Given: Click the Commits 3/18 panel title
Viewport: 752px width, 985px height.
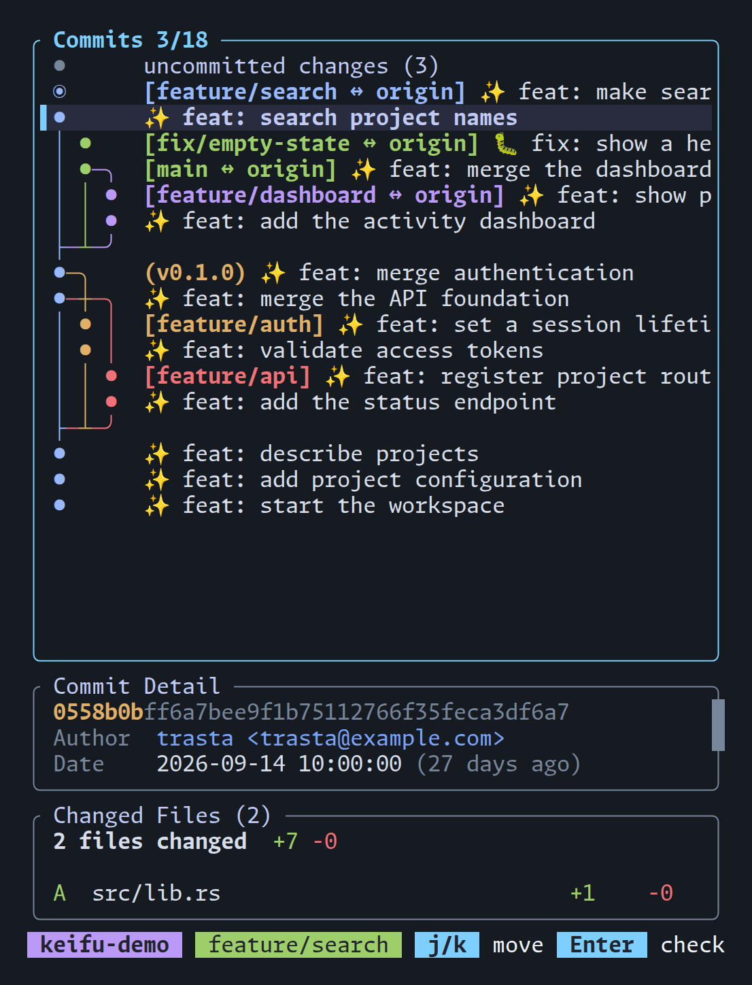Looking at the screenshot, I should pos(131,40).
